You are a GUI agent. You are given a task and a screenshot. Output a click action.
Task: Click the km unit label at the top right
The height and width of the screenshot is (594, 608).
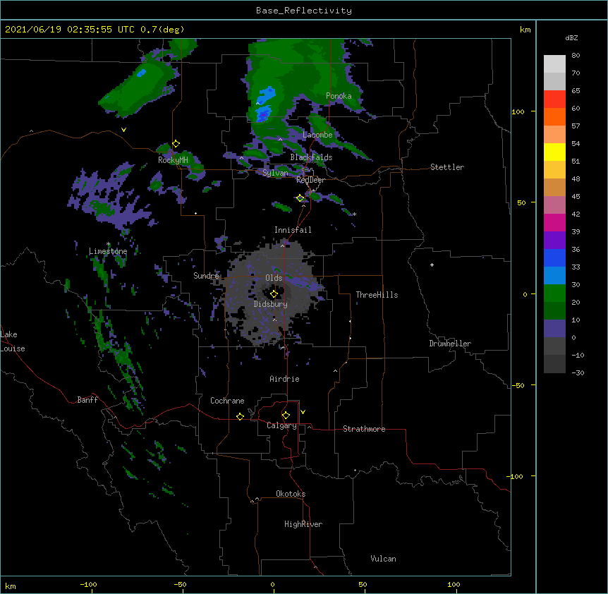(x=525, y=30)
